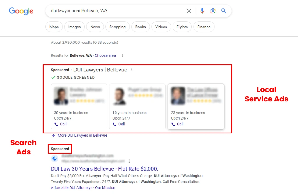Open the Choose area link
298x195 pixels.
[105, 55]
